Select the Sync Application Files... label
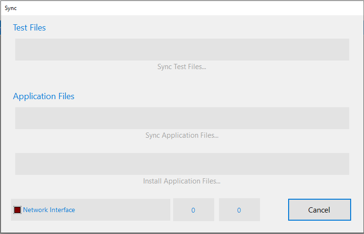364x234 pixels. pos(182,135)
